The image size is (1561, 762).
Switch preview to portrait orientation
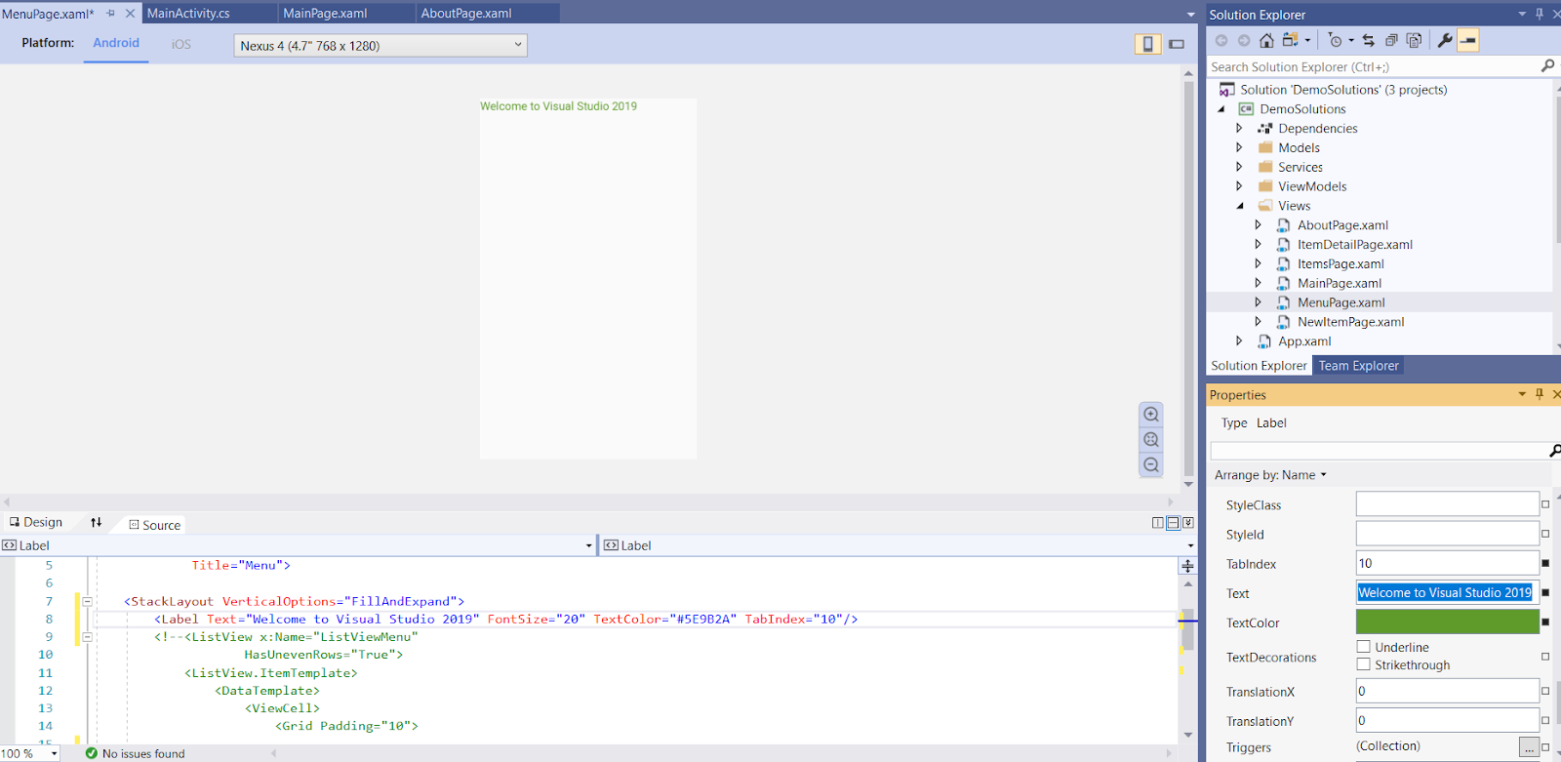coord(1148,44)
